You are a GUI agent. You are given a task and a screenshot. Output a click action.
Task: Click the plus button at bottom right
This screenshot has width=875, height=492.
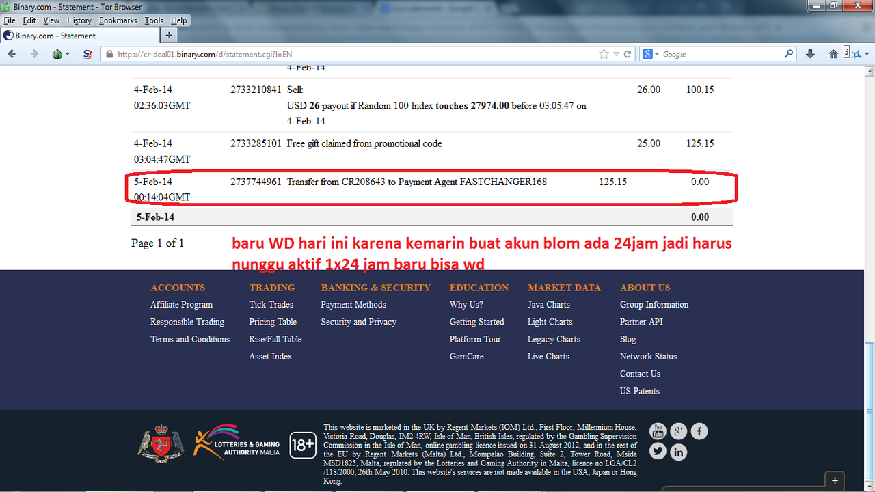point(835,481)
